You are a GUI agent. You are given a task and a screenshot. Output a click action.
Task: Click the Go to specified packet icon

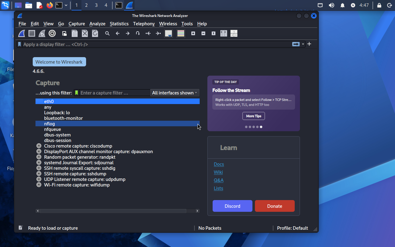[138, 33]
